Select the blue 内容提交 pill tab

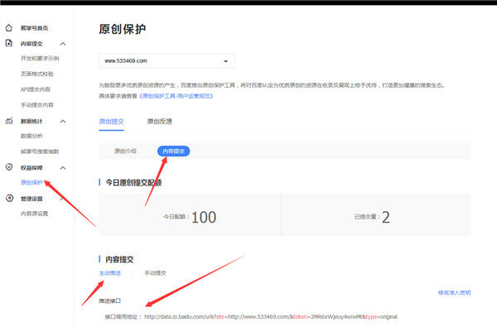tap(174, 151)
